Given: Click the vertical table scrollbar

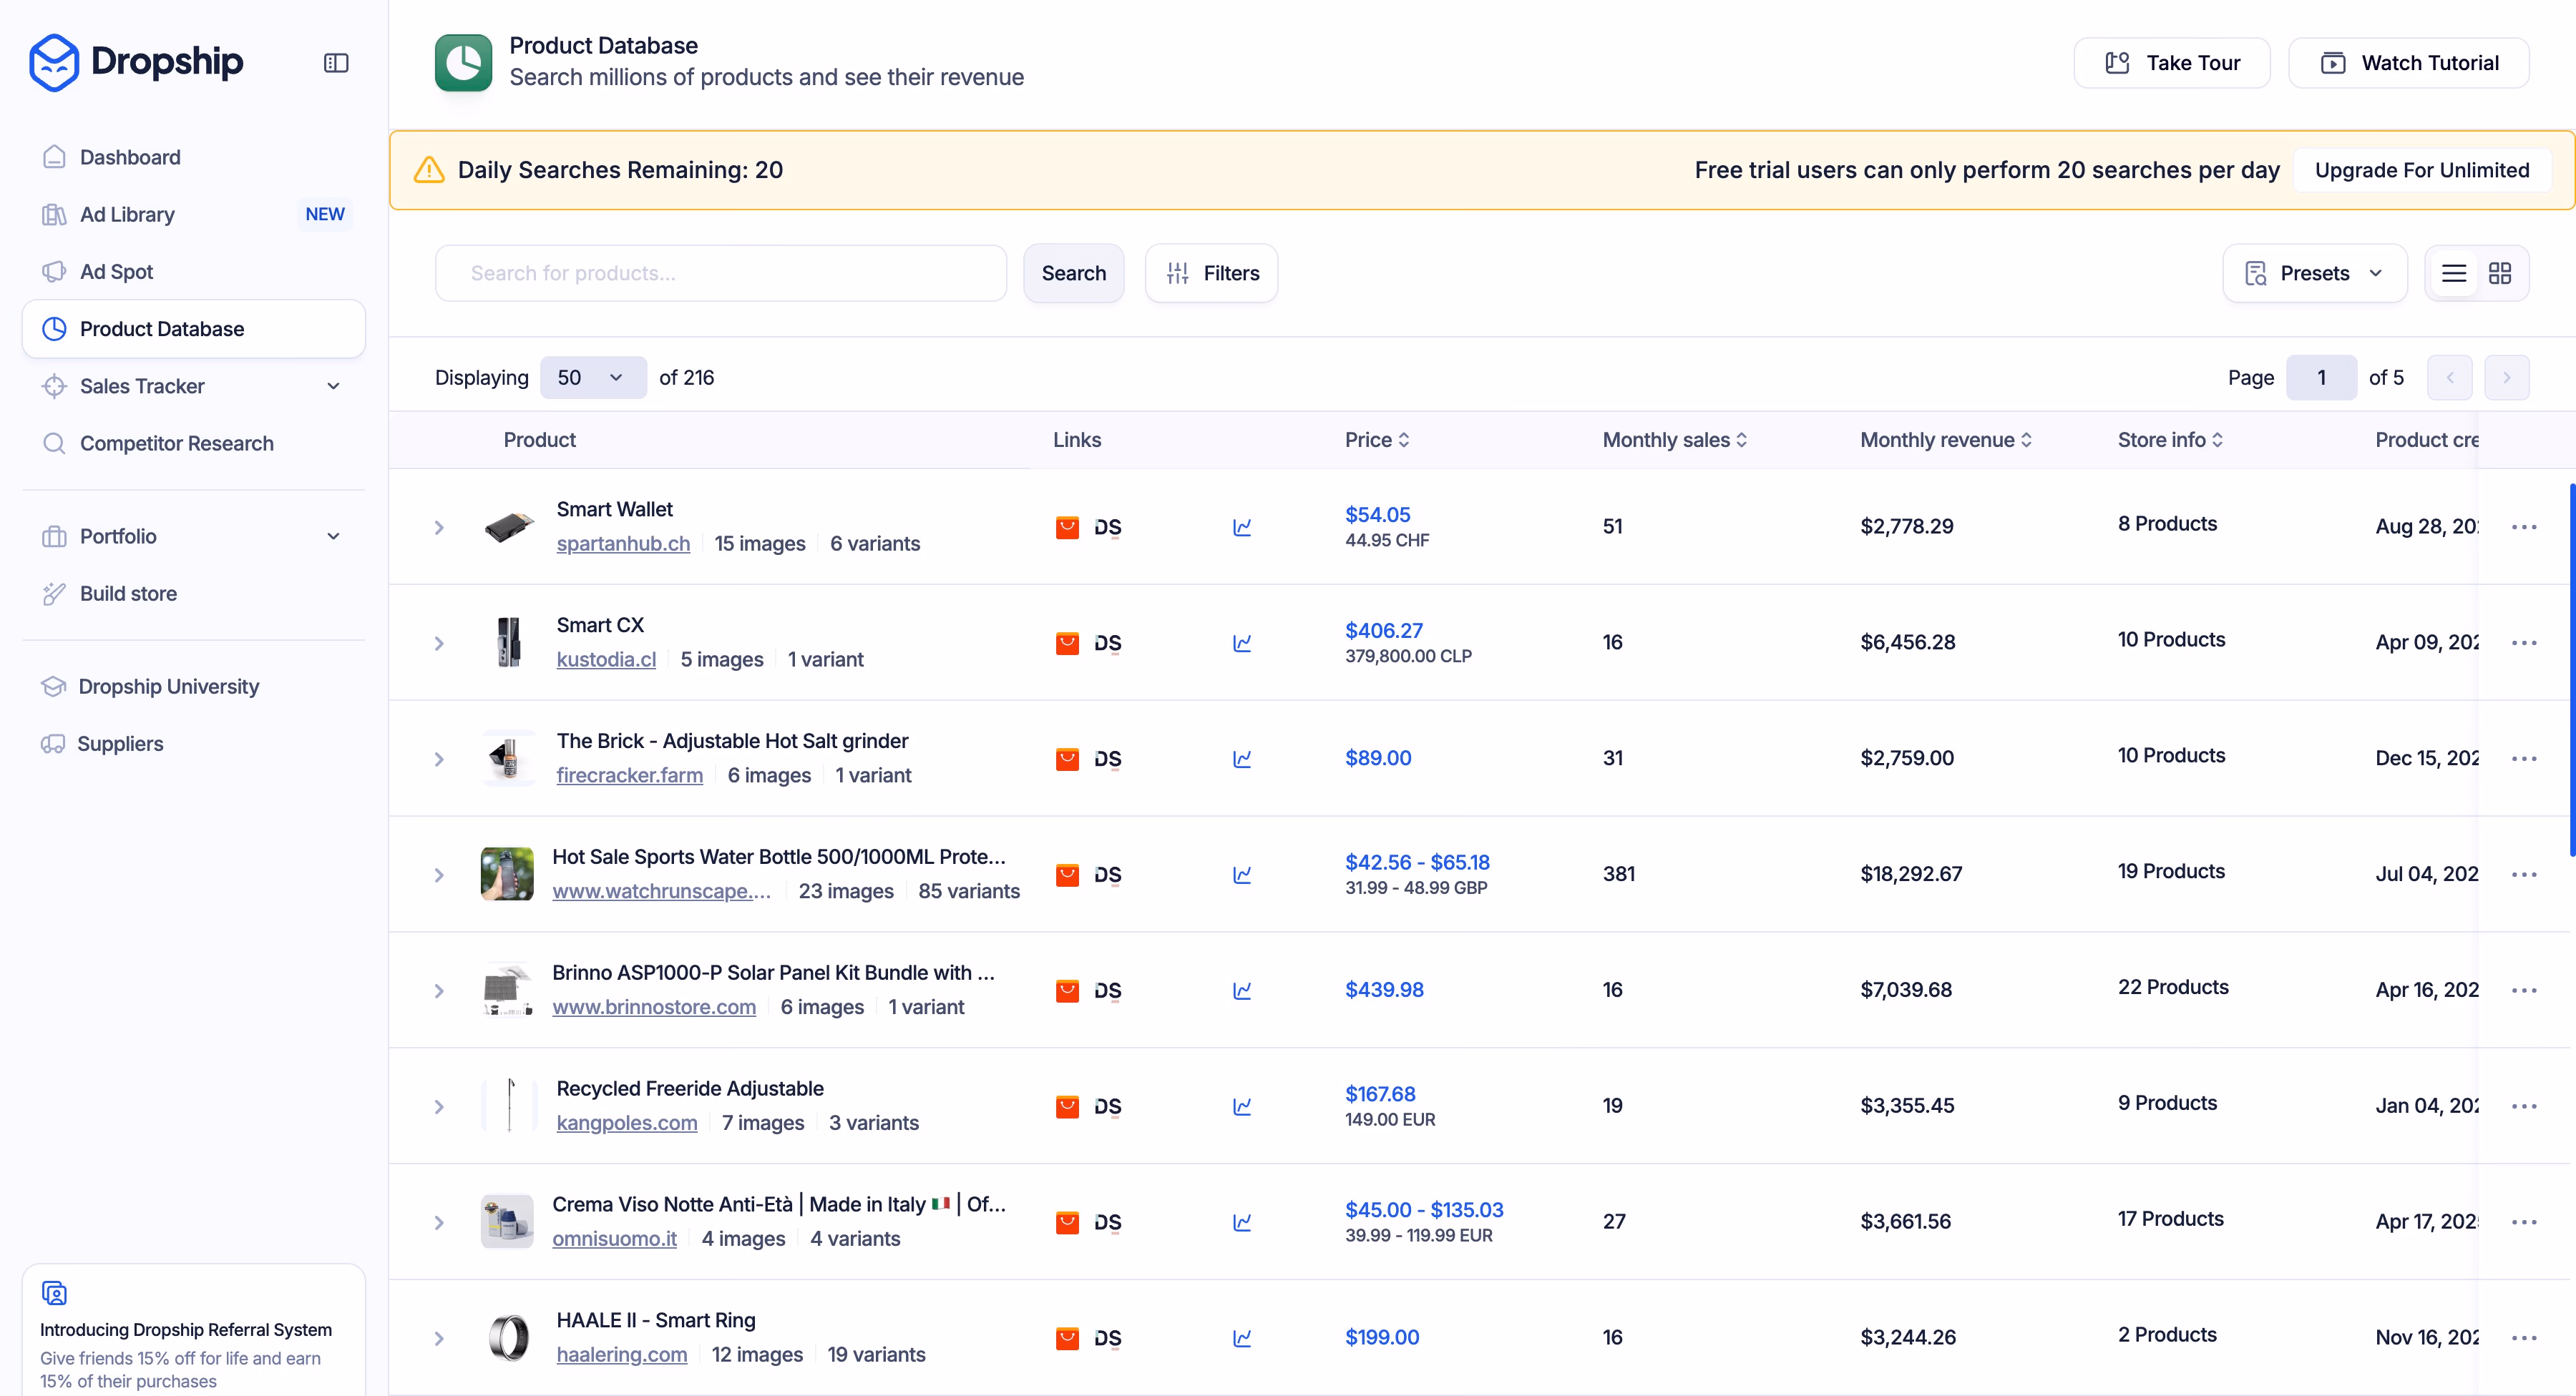Looking at the screenshot, I should (x=2572, y=669).
